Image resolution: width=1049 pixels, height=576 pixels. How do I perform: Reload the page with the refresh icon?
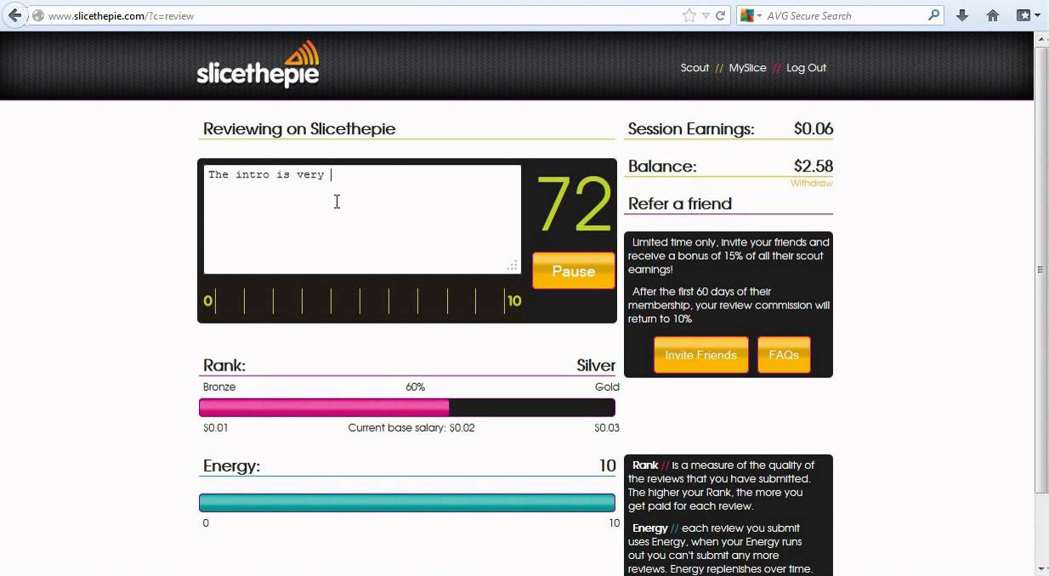(720, 15)
